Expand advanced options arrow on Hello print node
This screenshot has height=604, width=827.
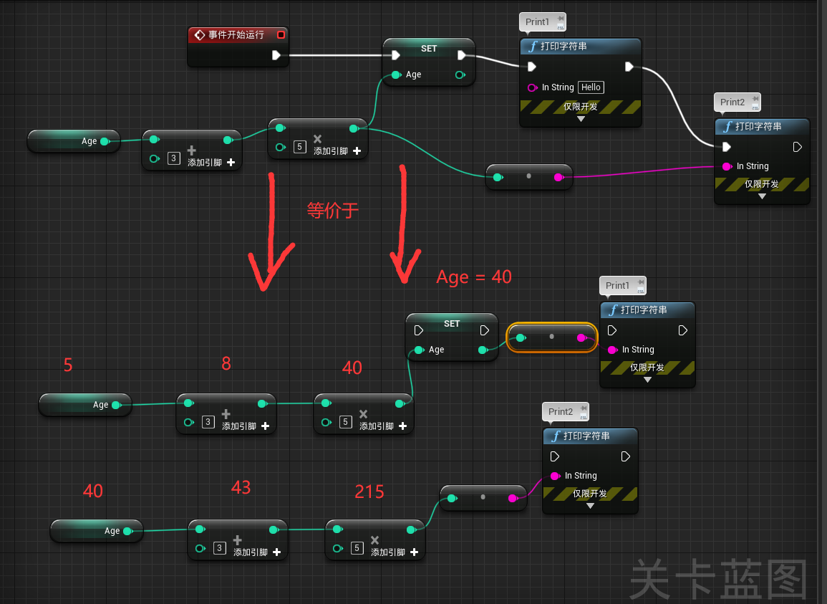(581, 119)
